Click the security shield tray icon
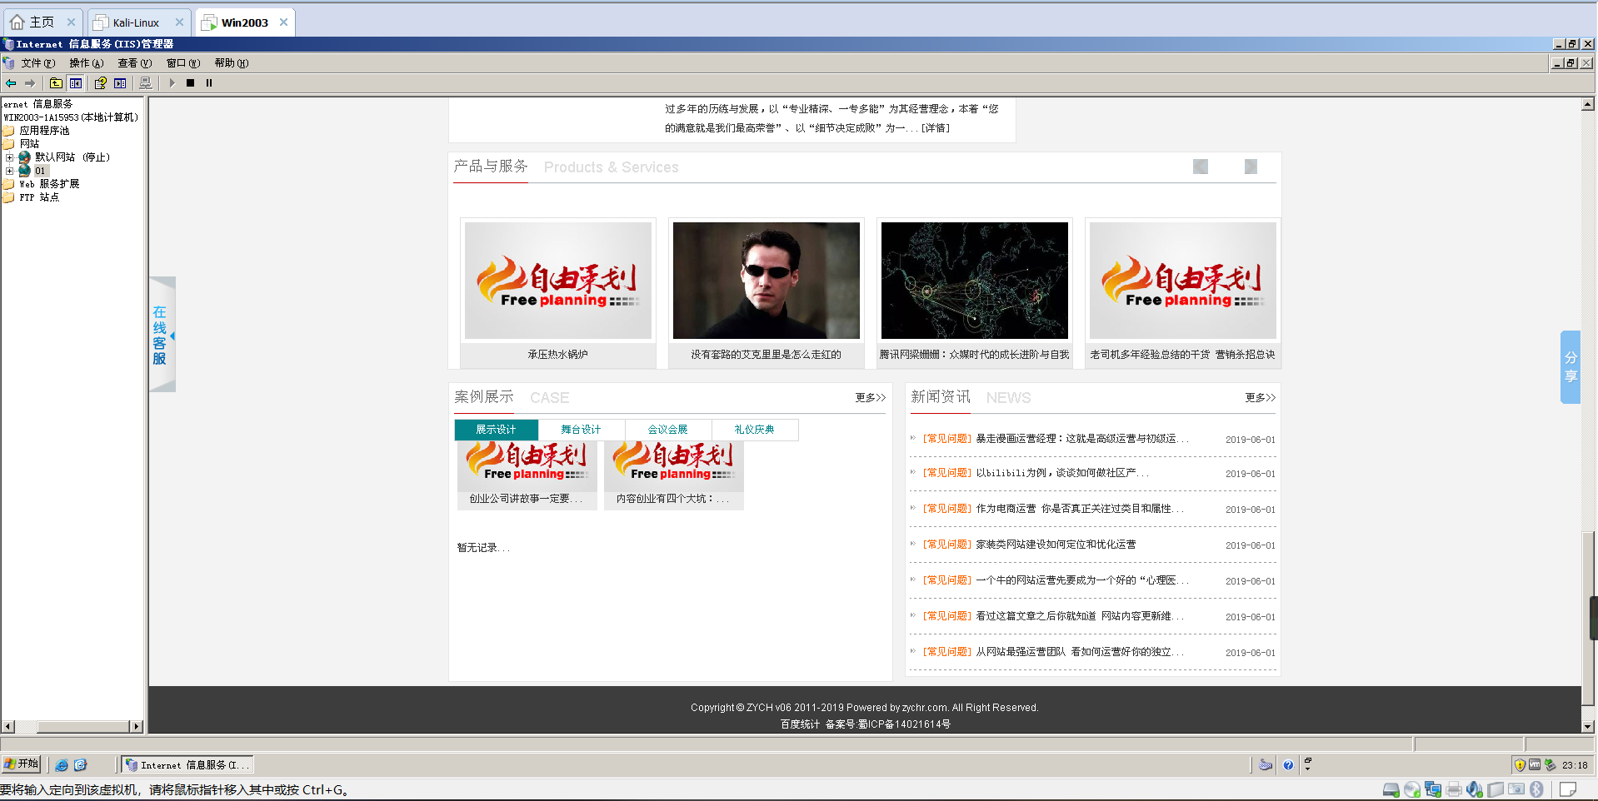1598x801 pixels. (x=1520, y=765)
